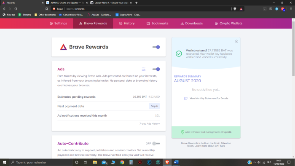
Task: Click the taskbar clock showing the date
Action: (279, 162)
